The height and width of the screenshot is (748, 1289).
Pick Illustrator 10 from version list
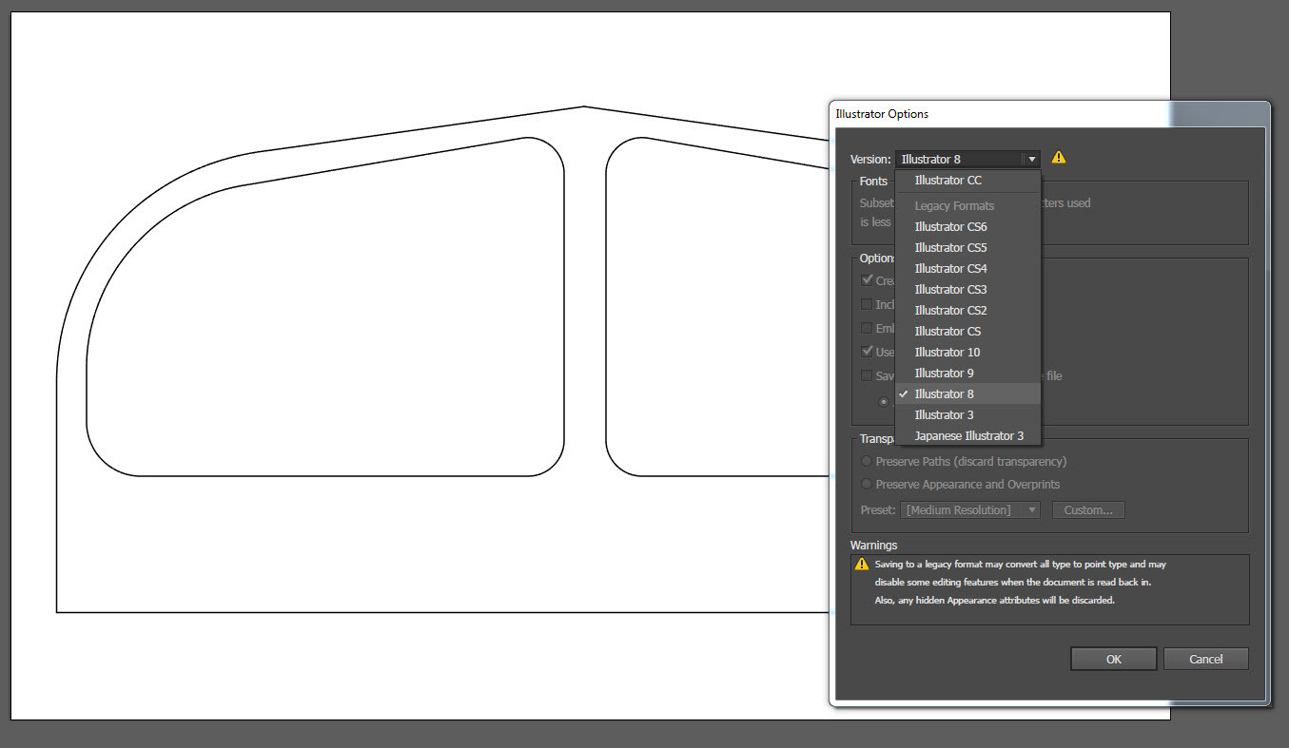point(968,353)
